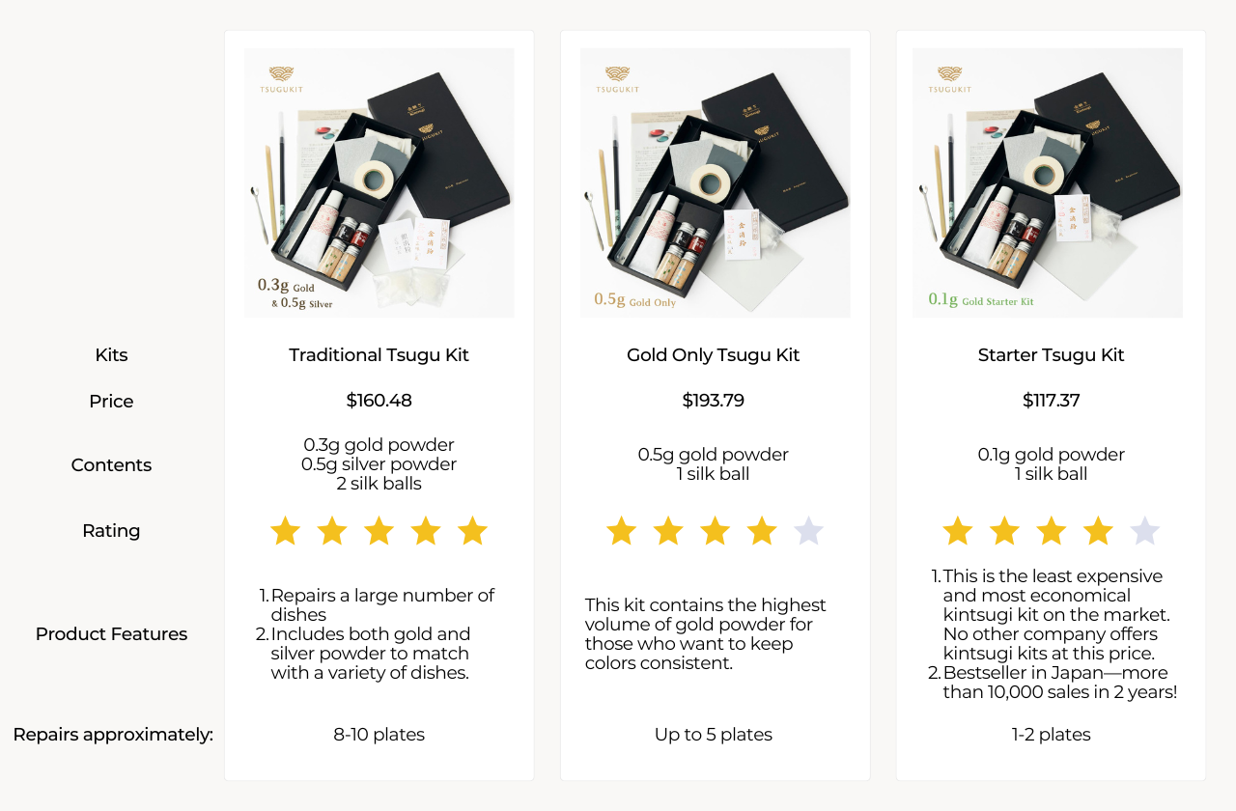This screenshot has width=1236, height=811.
Task: Click the fifth star of Traditional kit rating
Action: [472, 531]
